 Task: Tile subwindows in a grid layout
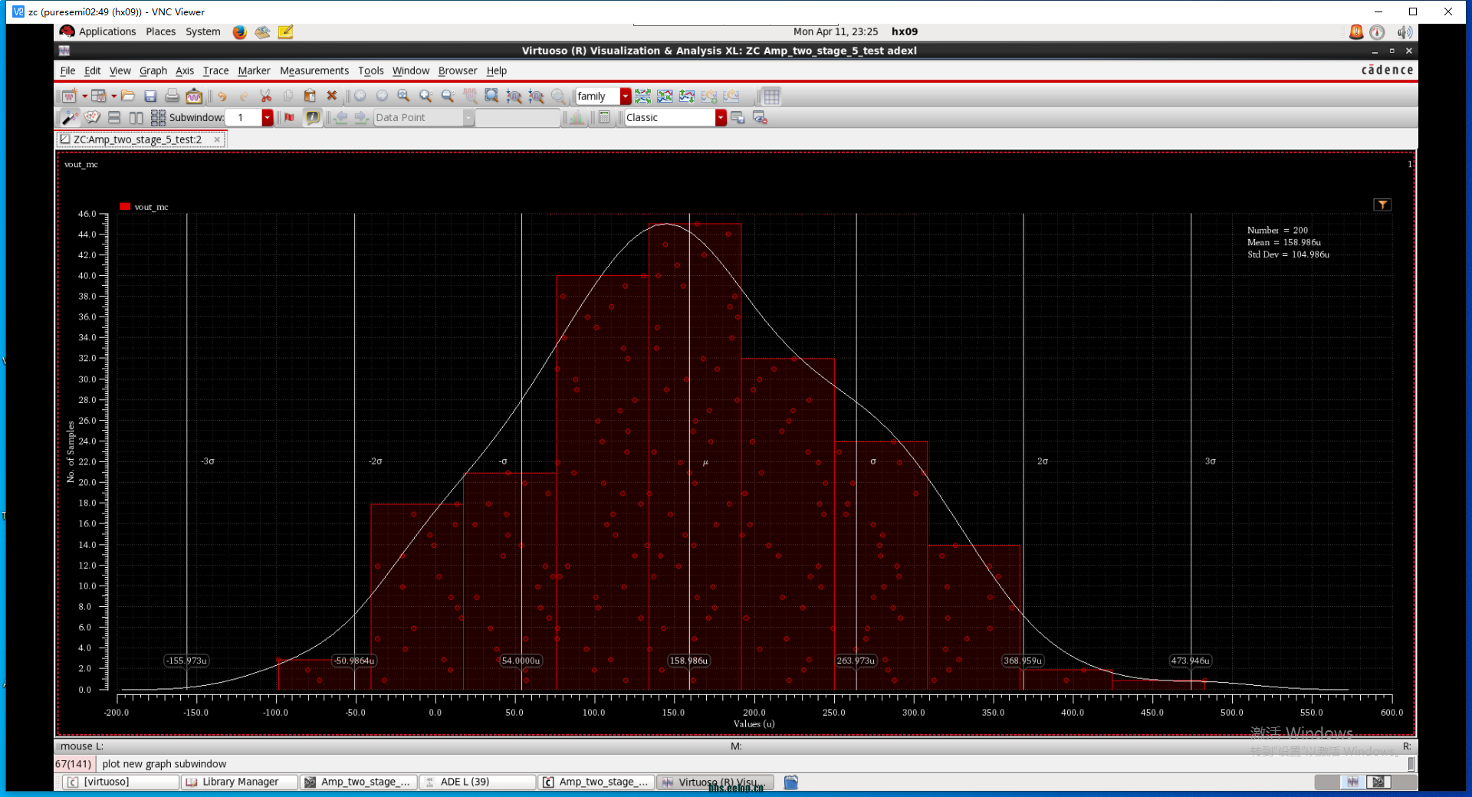(158, 117)
